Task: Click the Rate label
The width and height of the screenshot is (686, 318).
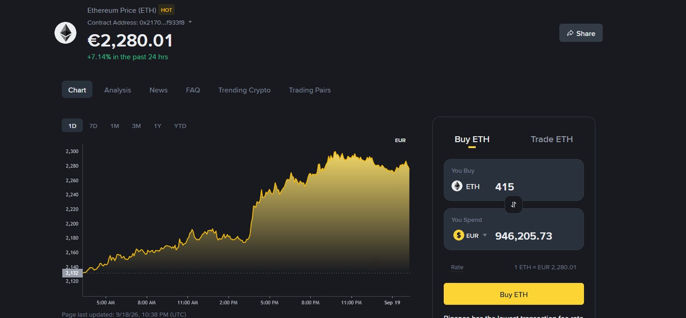Action: (x=457, y=267)
